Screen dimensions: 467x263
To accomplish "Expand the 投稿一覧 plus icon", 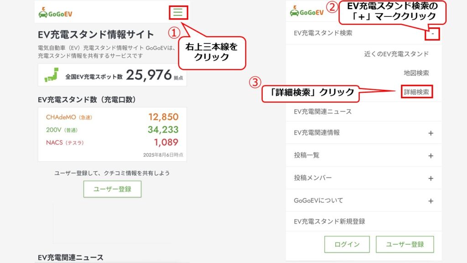I will coord(431,156).
